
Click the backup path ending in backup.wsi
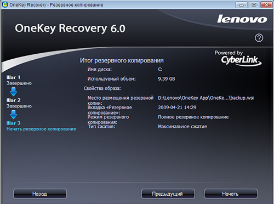[x=206, y=98]
